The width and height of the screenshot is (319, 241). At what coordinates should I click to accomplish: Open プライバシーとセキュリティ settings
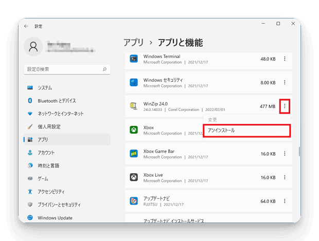(x=67, y=205)
